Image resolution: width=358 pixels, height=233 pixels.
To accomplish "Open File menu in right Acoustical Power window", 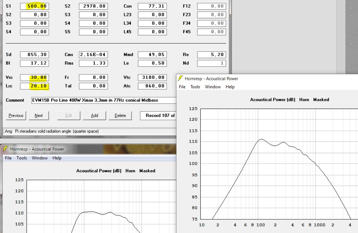I will 182,87.
